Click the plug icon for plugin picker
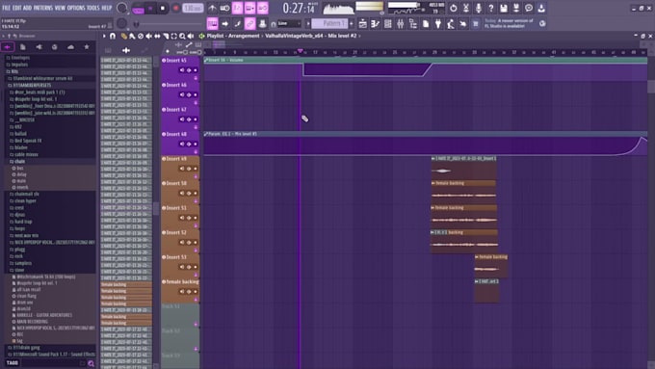 click(x=437, y=24)
